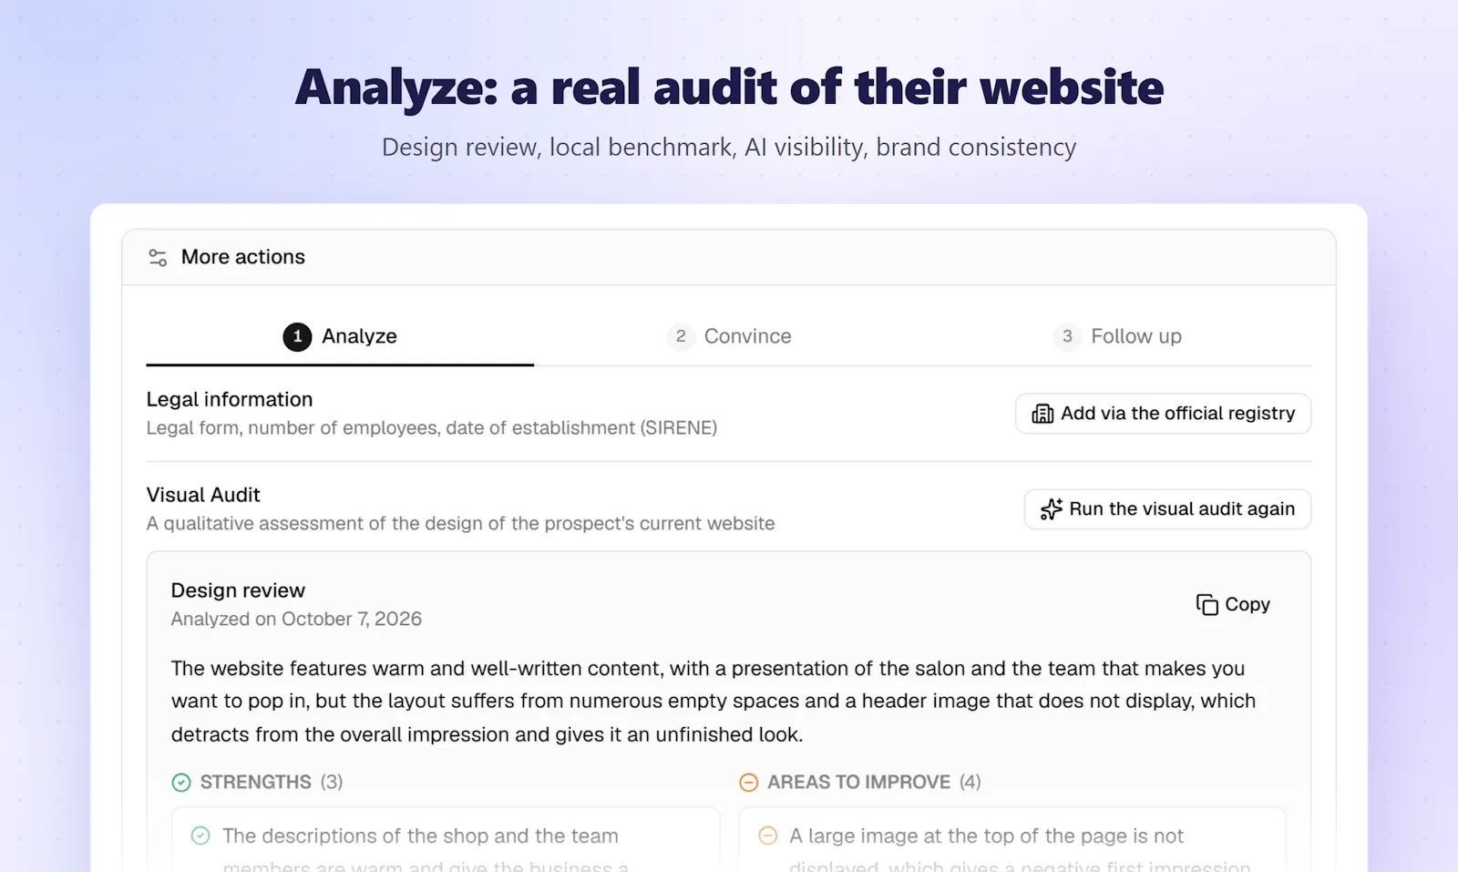Click 'Analyzed on October 7, 2026' text
1458x872 pixels.
[x=296, y=619]
